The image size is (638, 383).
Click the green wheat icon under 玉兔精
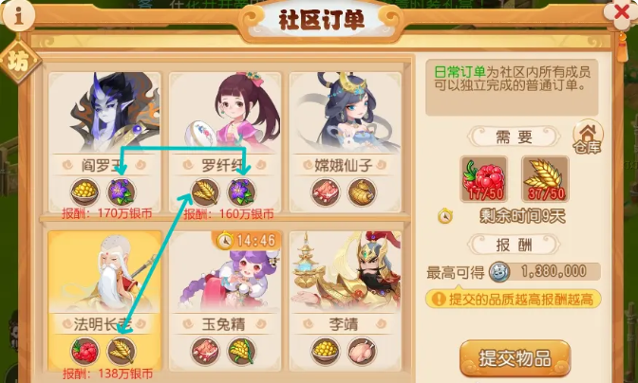[x=241, y=350]
